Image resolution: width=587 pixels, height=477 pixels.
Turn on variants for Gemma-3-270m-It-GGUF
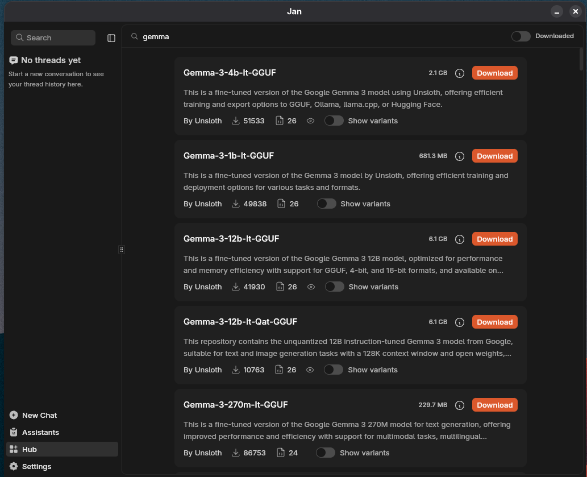click(326, 453)
